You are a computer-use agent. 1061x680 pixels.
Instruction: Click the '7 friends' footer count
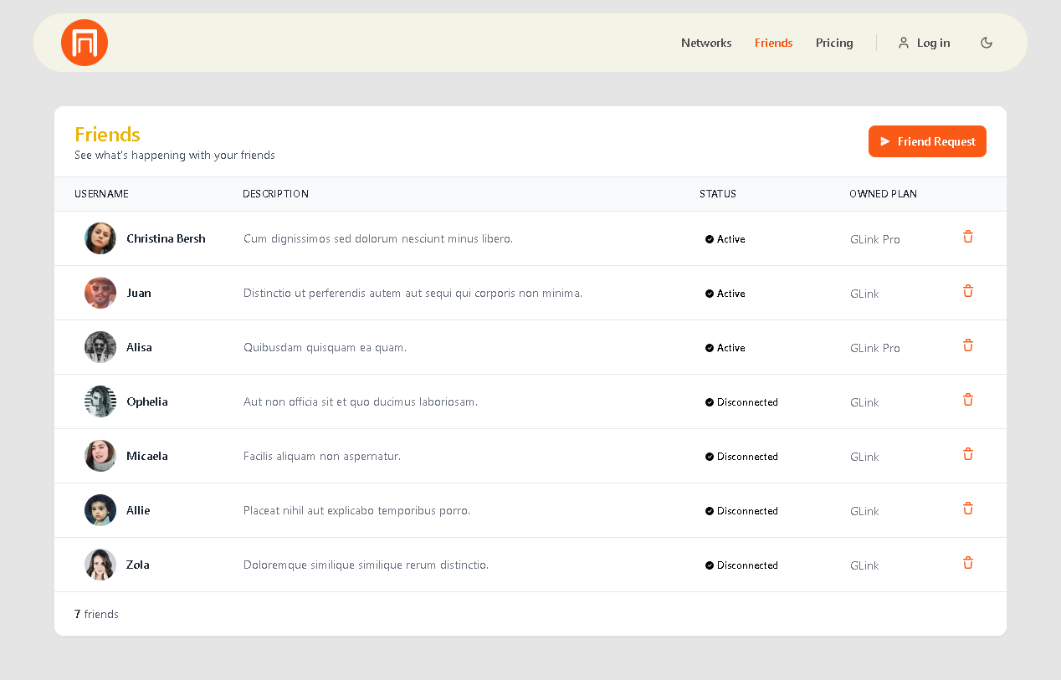point(96,614)
